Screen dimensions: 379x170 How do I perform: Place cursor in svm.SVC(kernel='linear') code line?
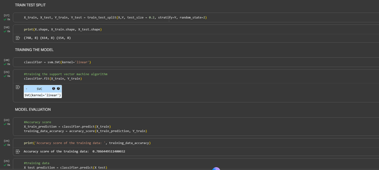coord(57,62)
